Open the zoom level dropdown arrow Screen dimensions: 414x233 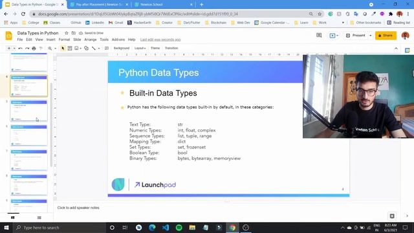point(55,49)
